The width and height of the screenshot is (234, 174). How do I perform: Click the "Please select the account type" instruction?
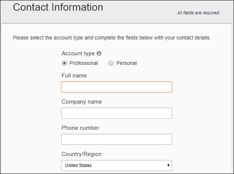tap(112, 38)
